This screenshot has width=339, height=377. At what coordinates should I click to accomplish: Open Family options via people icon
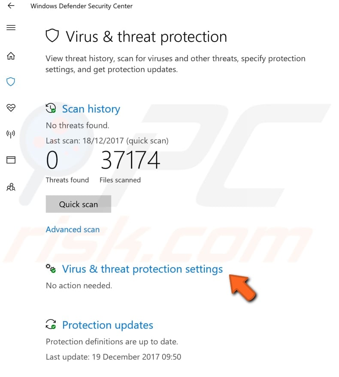(x=11, y=187)
